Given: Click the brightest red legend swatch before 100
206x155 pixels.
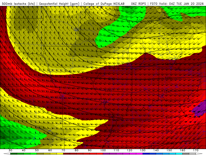Looking at the screenshot, I should (x=100, y=154).
